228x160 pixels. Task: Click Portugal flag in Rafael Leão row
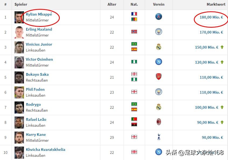tap(134, 119)
